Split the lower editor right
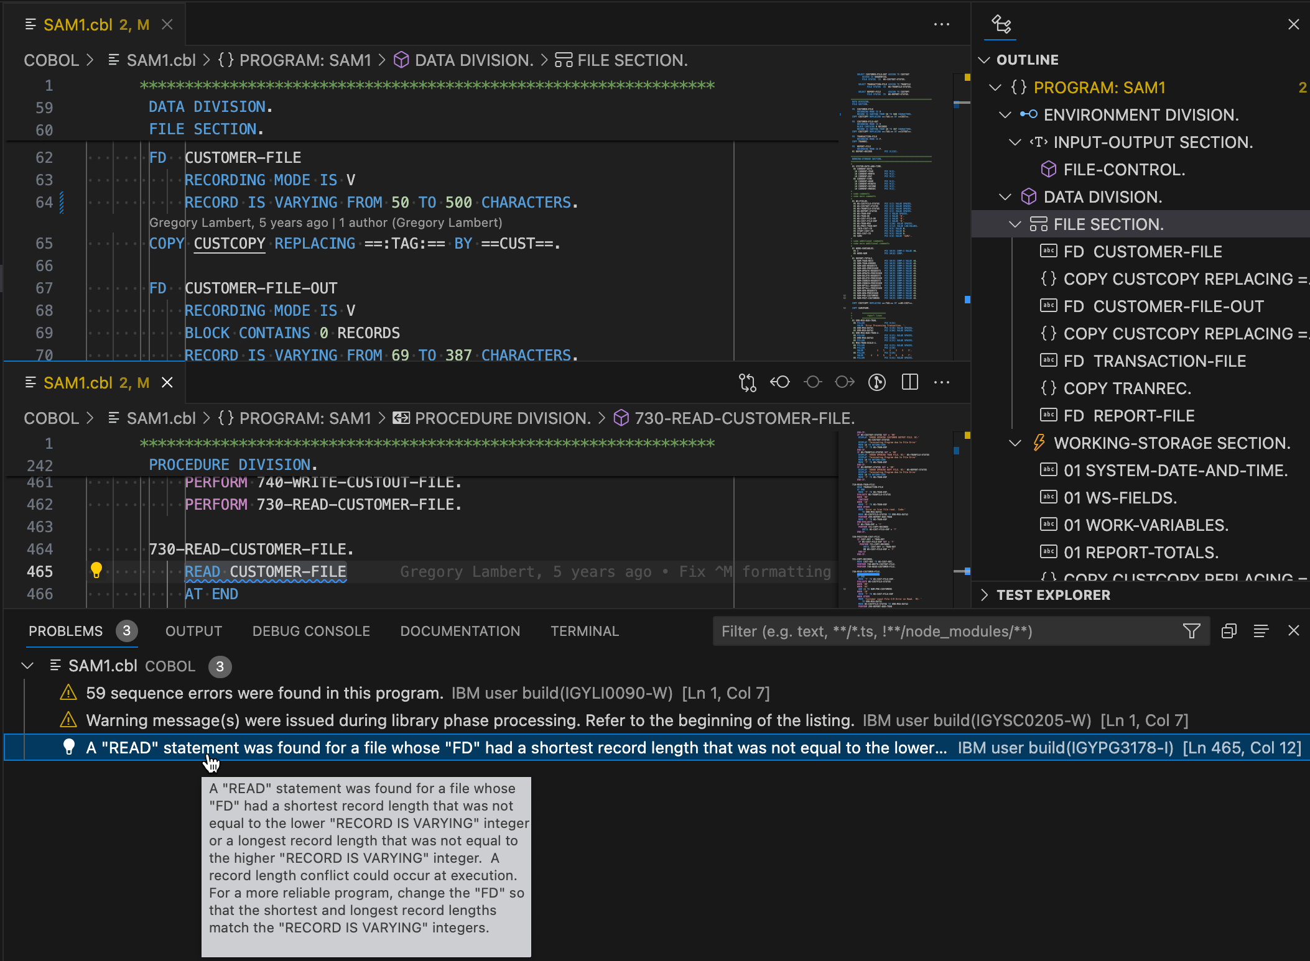Screen dimensions: 1310x961 coord(909,382)
